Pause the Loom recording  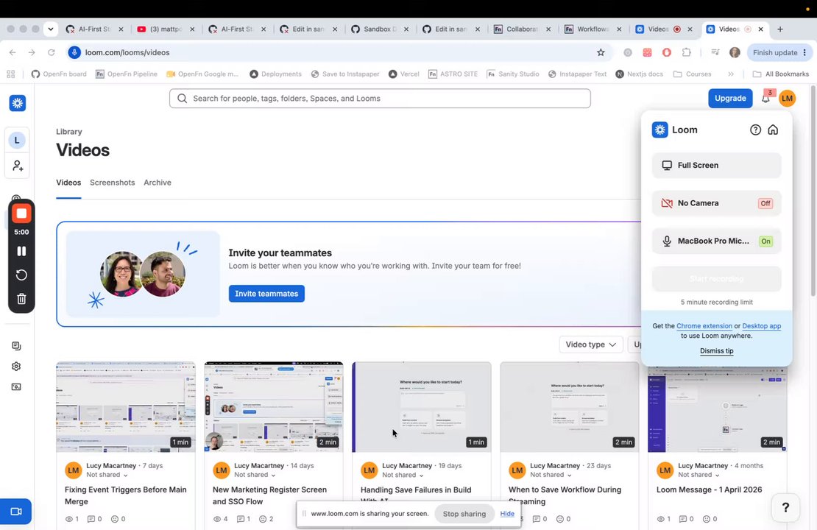pos(21,251)
